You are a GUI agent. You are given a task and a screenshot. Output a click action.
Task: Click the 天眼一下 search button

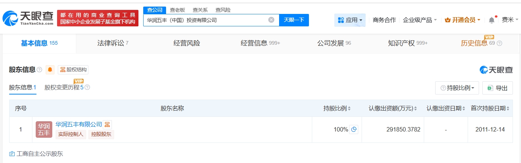294,20
